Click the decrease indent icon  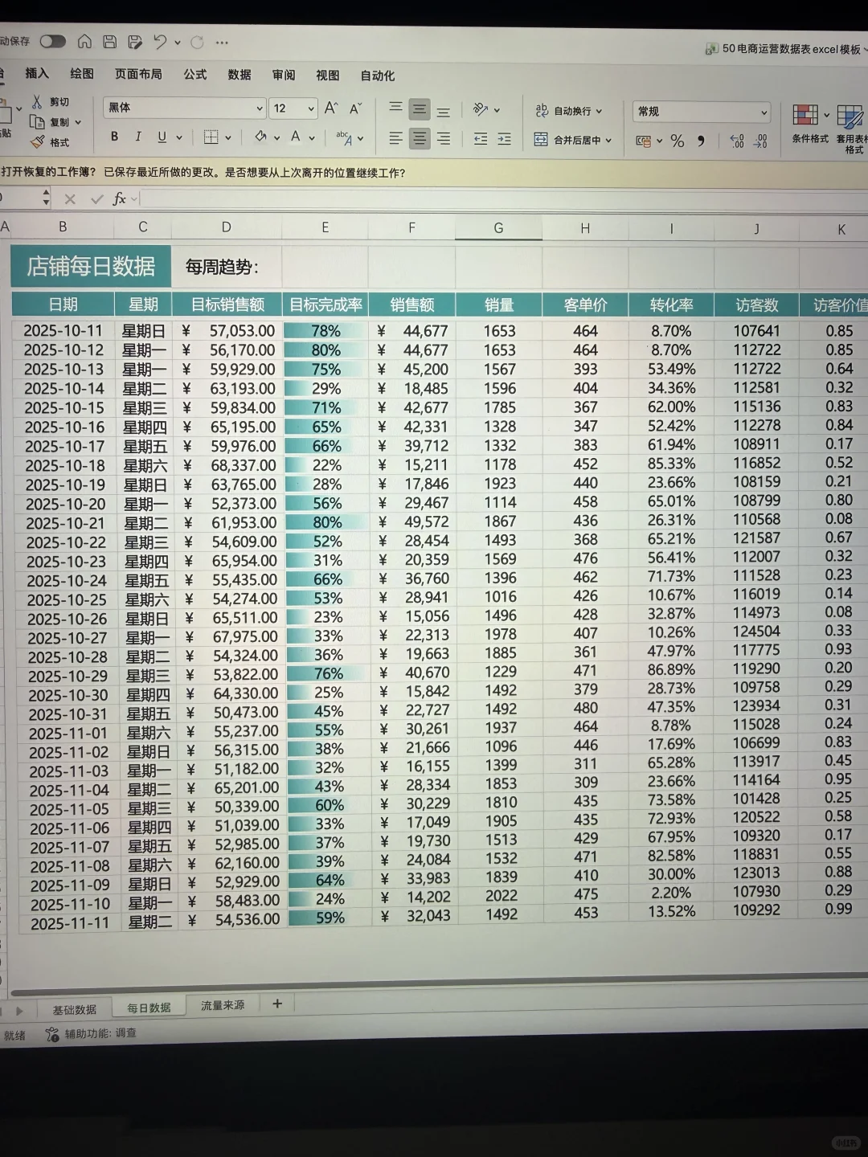(481, 139)
